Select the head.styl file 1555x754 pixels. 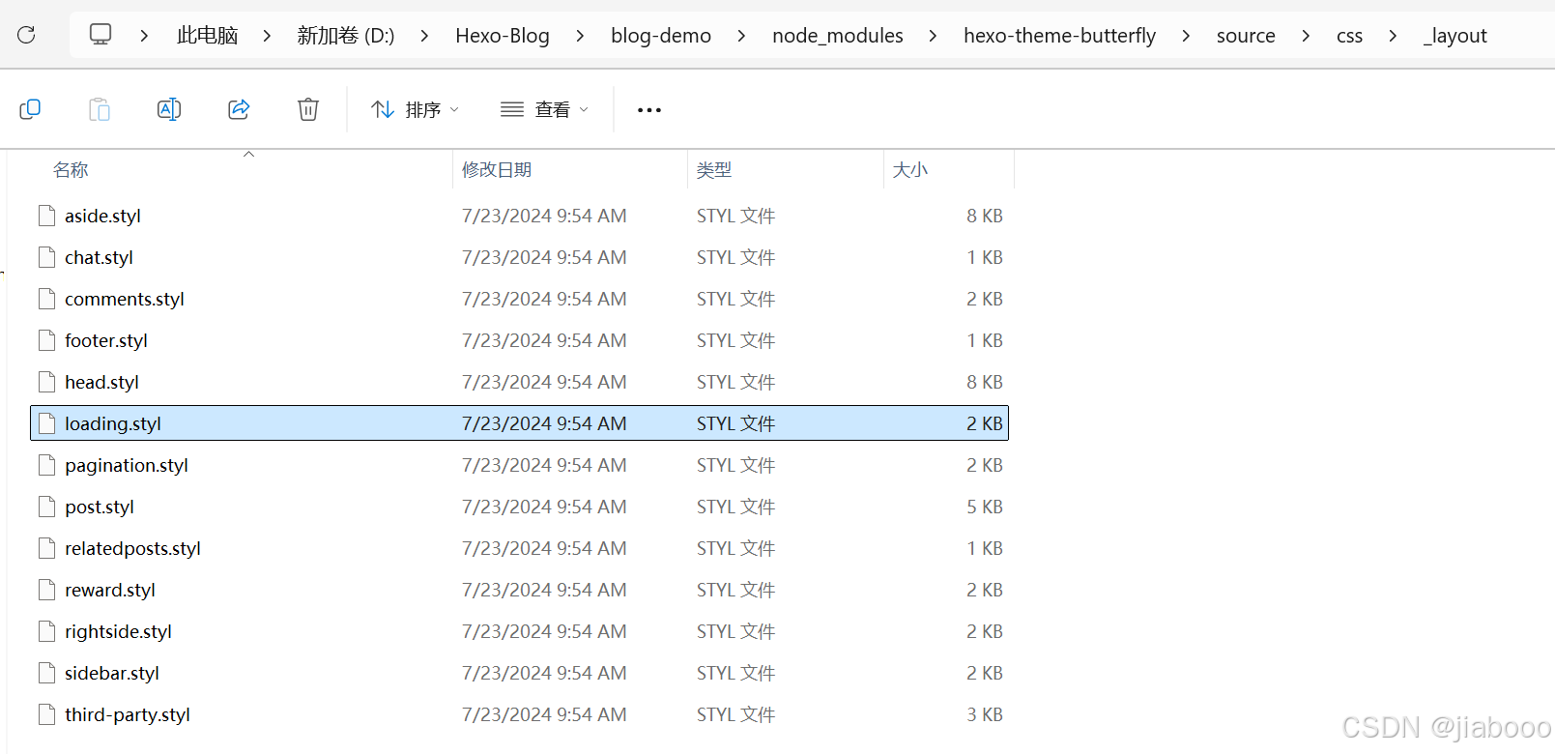click(520, 382)
